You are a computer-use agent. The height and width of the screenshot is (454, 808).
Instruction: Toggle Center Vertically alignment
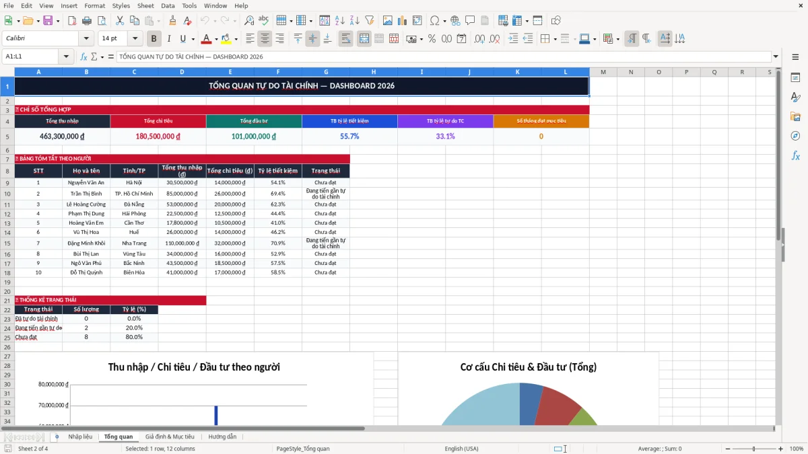(x=312, y=38)
